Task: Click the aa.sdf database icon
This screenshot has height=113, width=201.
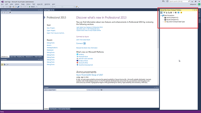Action: [165, 17]
